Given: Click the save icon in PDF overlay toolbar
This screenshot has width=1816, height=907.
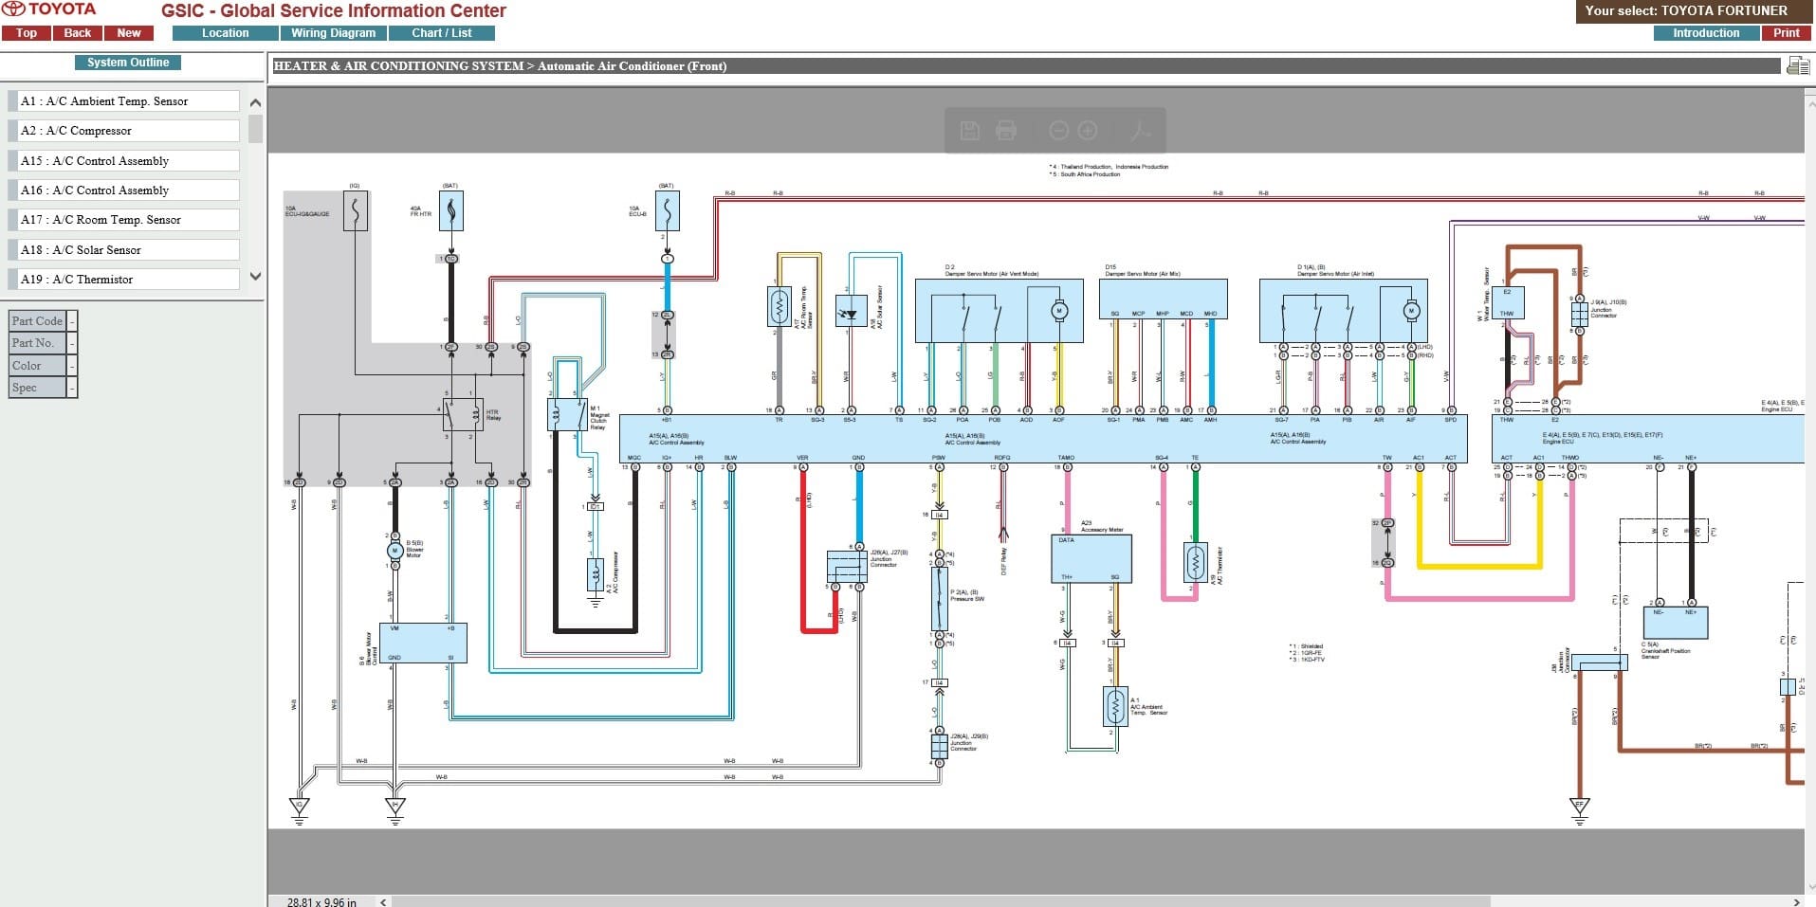Looking at the screenshot, I should pos(970,131).
